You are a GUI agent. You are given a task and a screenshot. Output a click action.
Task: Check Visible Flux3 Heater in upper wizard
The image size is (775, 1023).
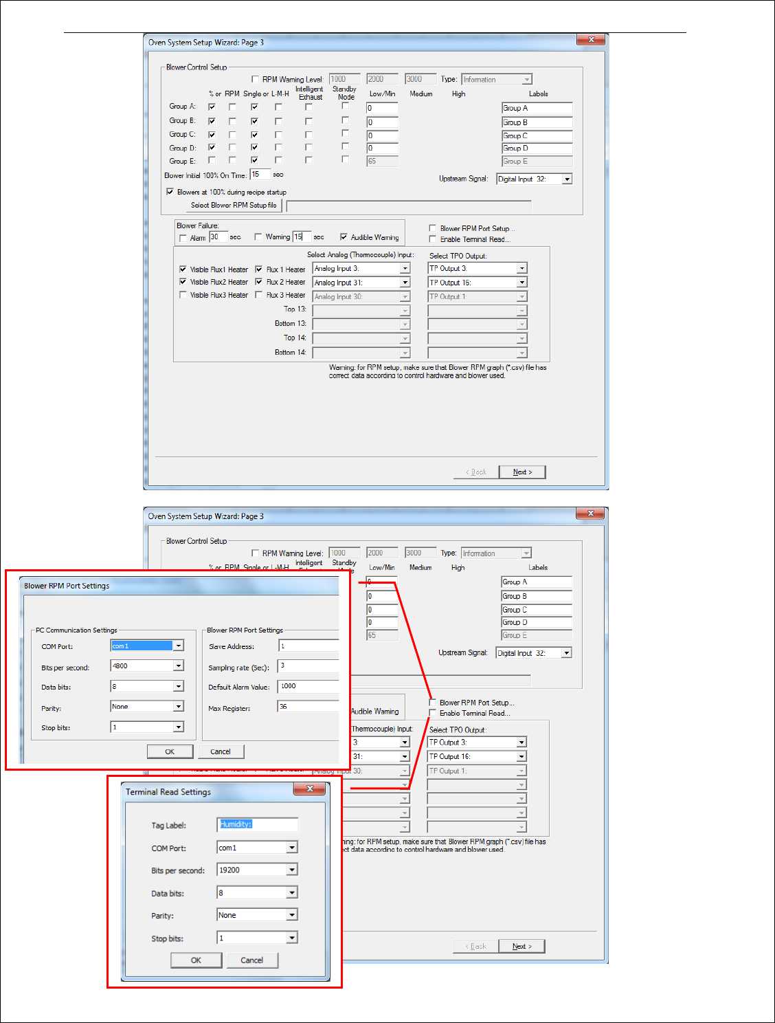click(x=183, y=294)
